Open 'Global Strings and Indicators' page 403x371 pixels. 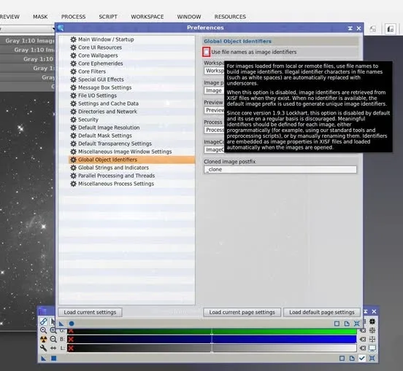coord(113,168)
